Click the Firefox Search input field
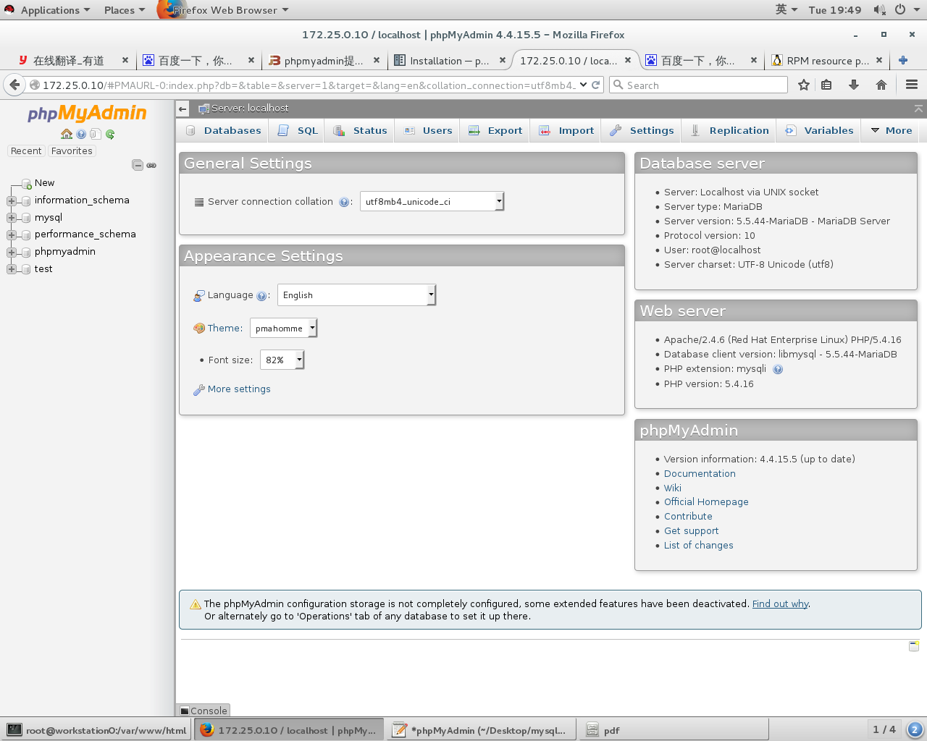927x741 pixels. [x=699, y=85]
